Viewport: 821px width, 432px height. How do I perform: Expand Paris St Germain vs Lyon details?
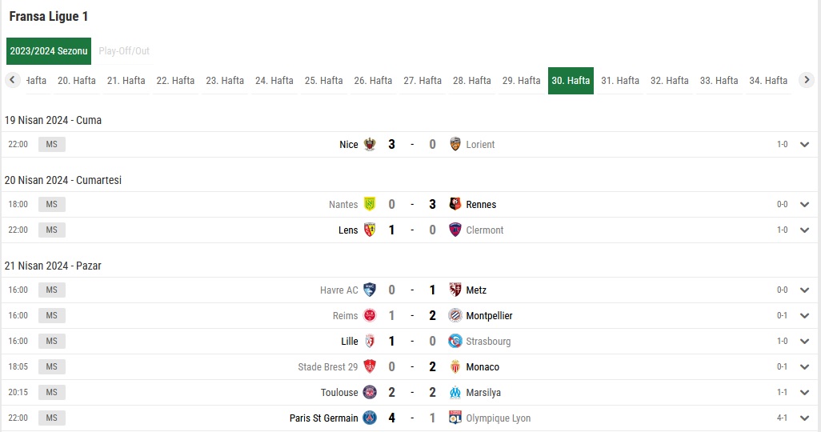click(x=805, y=418)
